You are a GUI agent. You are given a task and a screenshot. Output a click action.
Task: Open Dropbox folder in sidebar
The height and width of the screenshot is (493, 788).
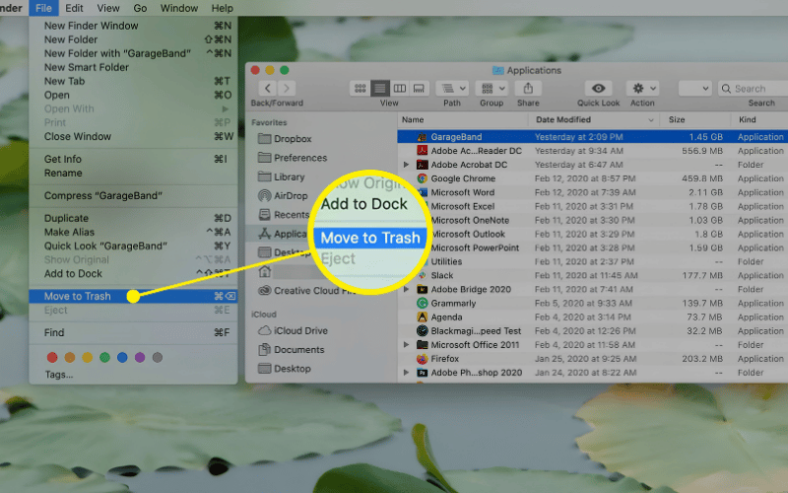point(285,139)
